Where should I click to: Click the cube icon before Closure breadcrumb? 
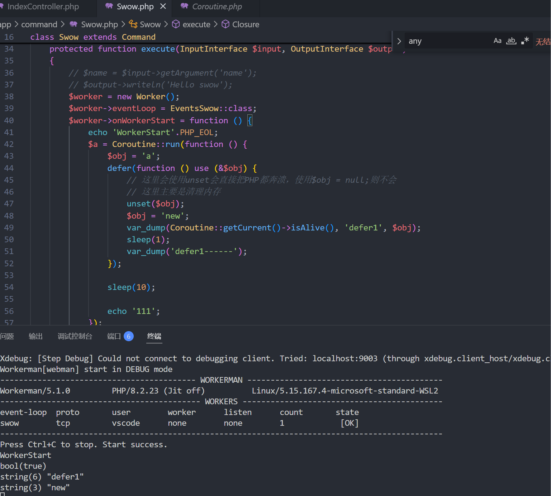click(x=225, y=24)
